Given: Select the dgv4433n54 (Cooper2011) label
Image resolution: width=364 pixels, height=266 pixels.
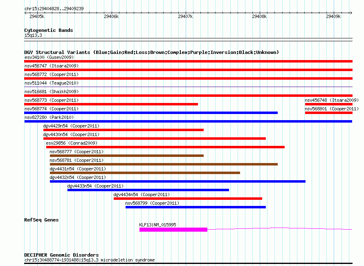Looking at the screenshot, I should pyautogui.click(x=95, y=186).
